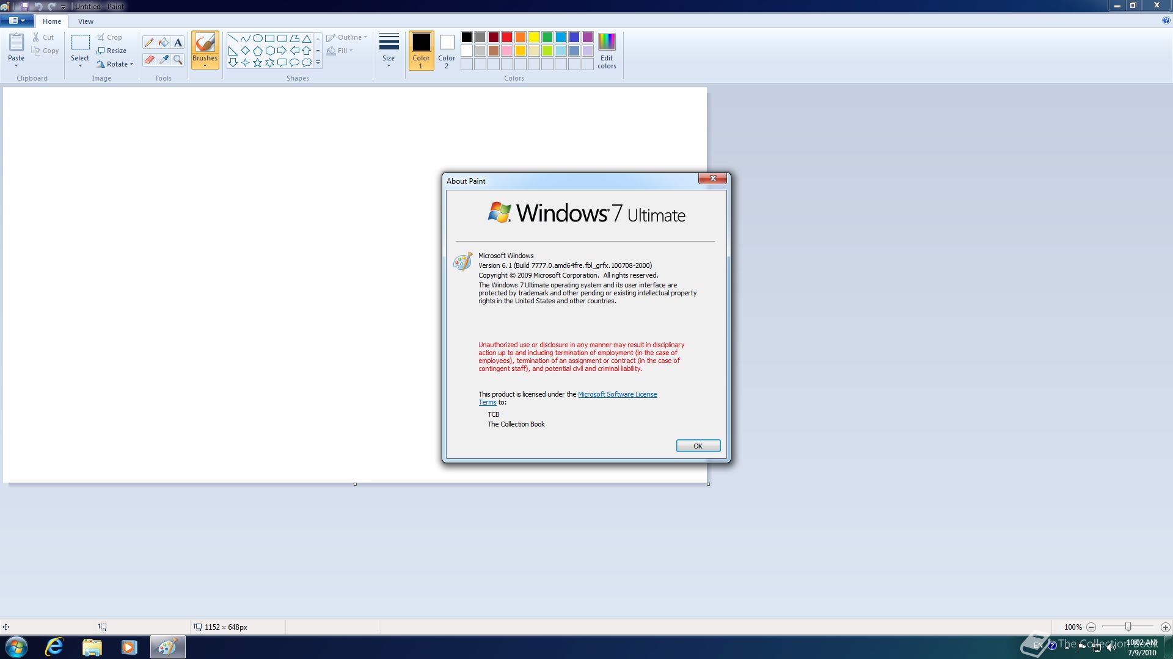Choose the Five-point star shape
Image resolution: width=1173 pixels, height=659 pixels.
click(x=257, y=62)
